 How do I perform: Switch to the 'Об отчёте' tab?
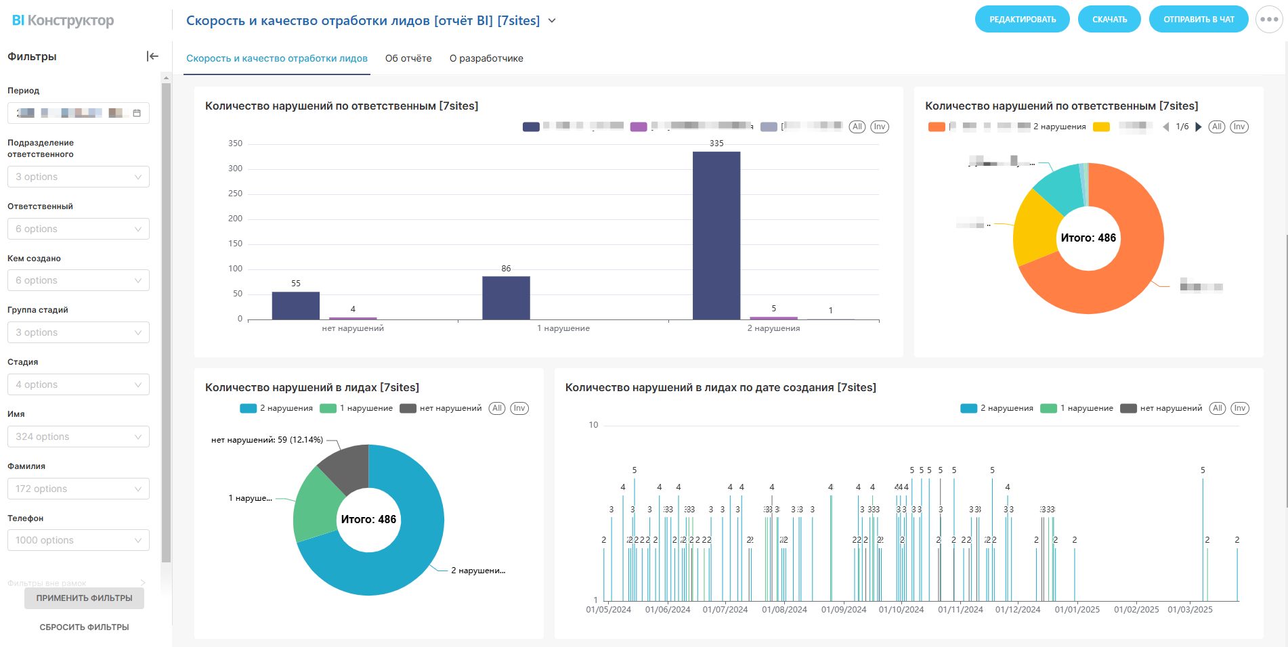click(x=408, y=58)
